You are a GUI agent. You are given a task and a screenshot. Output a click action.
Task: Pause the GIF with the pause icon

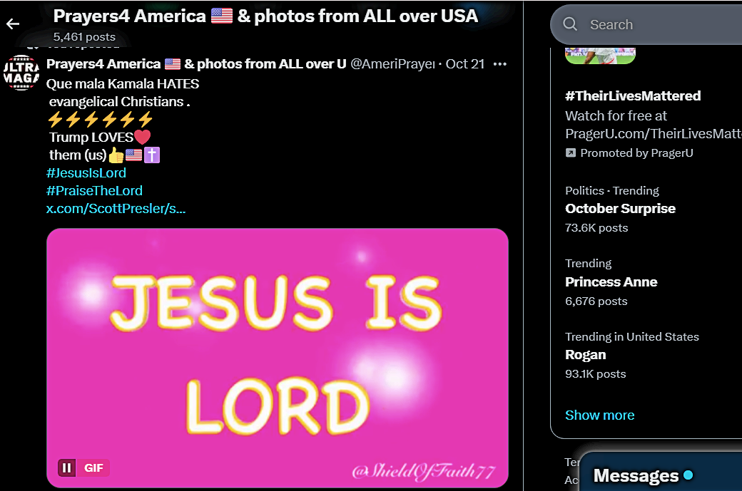(67, 468)
